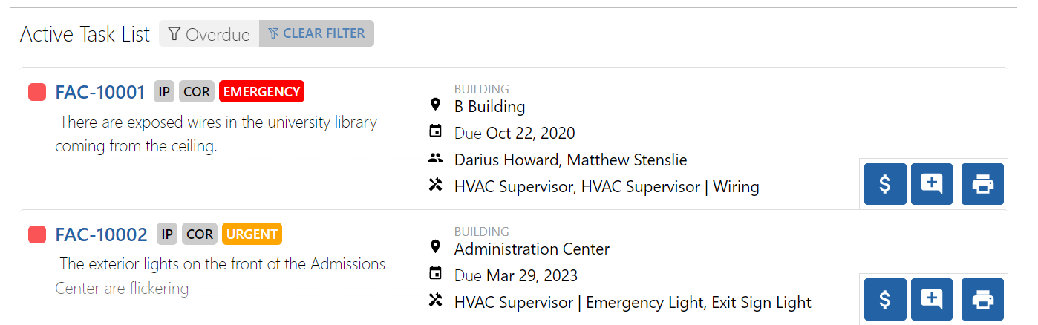Image resolution: width=1038 pixels, height=325 pixels.
Task: Add a comment to task FAC-10002
Action: 931,299
